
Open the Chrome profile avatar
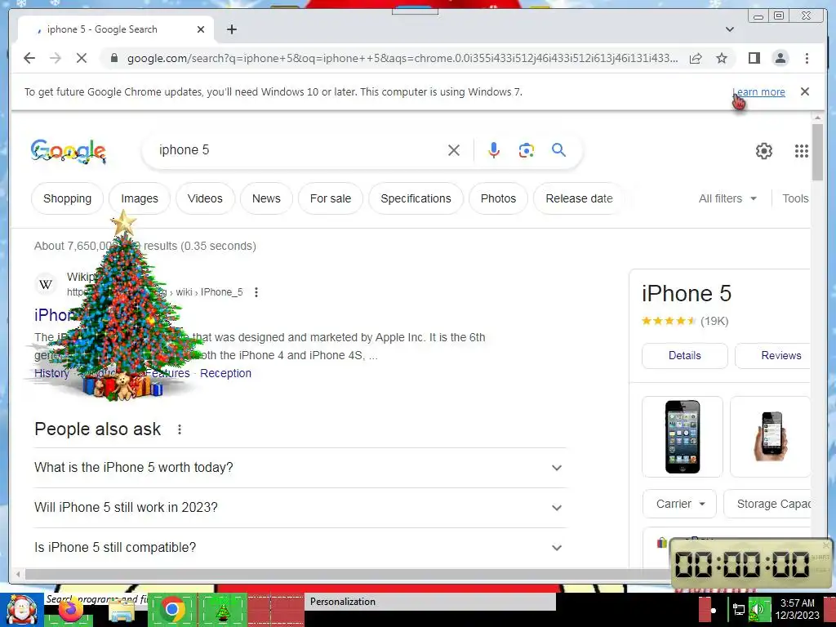coord(780,58)
